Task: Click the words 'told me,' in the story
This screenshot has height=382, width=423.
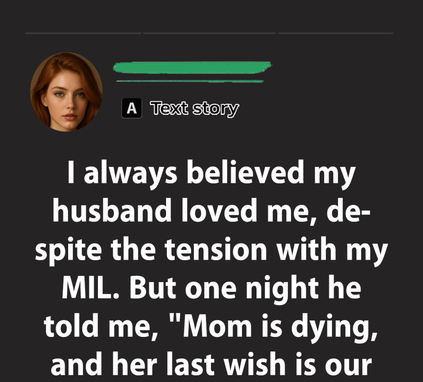Action: click(x=101, y=326)
